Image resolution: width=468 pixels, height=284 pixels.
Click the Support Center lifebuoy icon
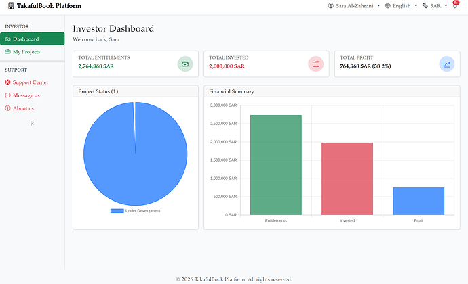(7, 82)
